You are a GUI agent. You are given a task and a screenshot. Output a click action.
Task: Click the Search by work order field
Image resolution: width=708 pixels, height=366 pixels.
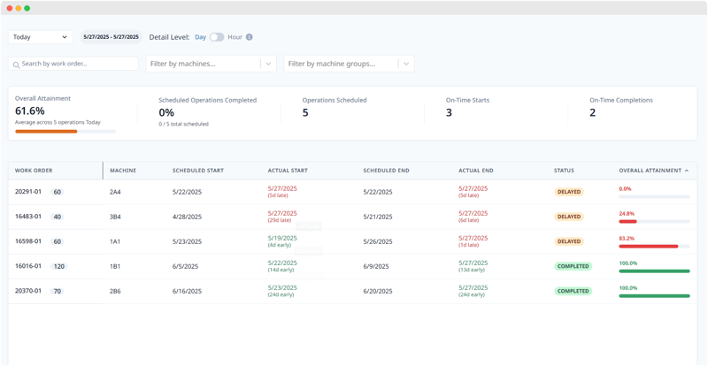tap(73, 64)
